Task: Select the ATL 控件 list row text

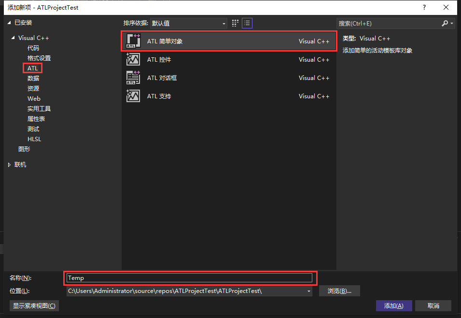Action: pyautogui.click(x=159, y=60)
